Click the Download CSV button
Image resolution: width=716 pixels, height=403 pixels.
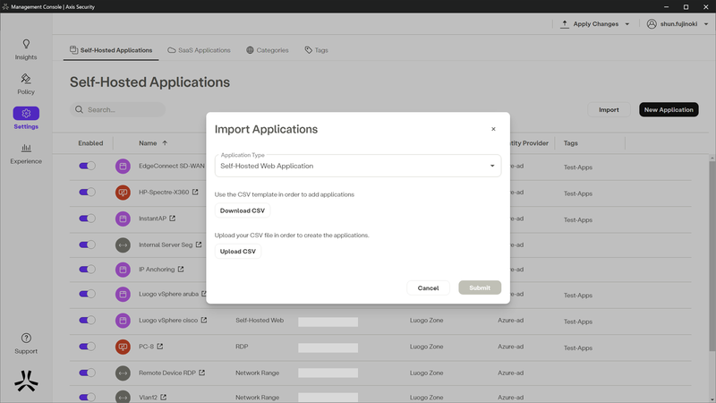coord(243,210)
